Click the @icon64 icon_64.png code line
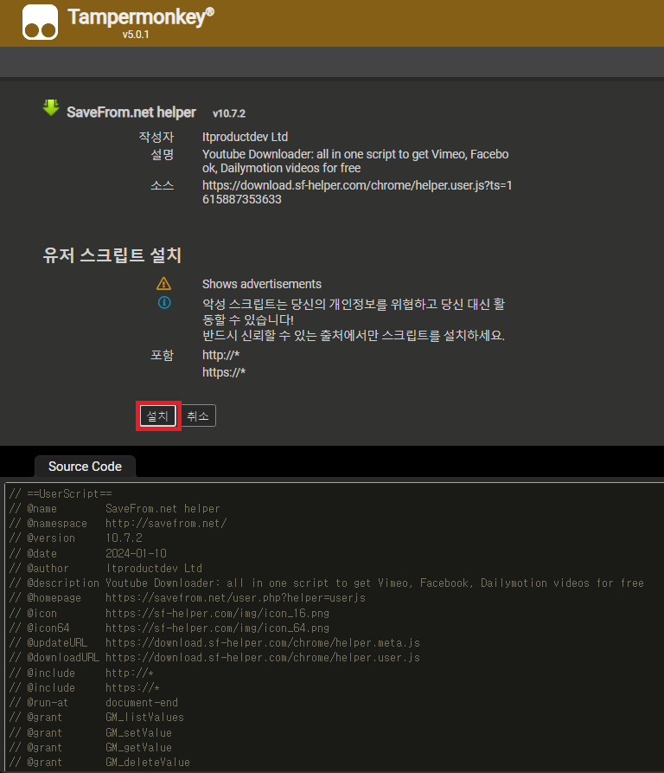Screen dimensions: 664x773 point(169,628)
